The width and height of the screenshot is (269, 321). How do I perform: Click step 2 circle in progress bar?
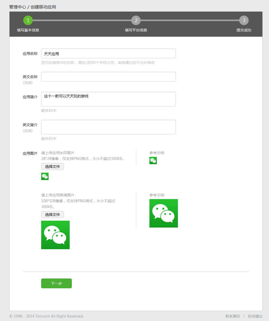[136, 20]
